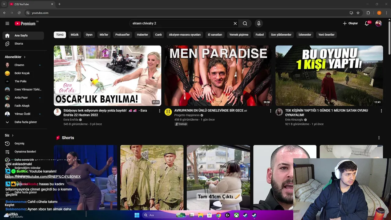View site information icon near youtube.com

click(28, 13)
